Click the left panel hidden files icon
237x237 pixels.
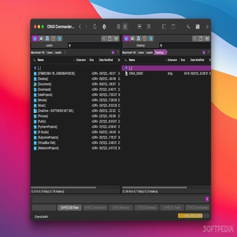(116, 39)
